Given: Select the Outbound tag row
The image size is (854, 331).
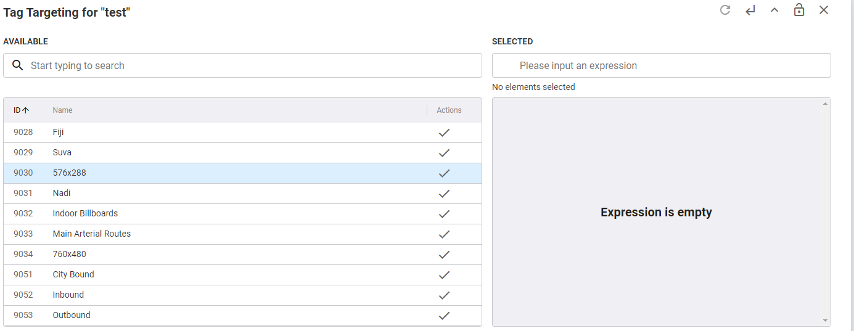Looking at the screenshot, I should (242, 316).
